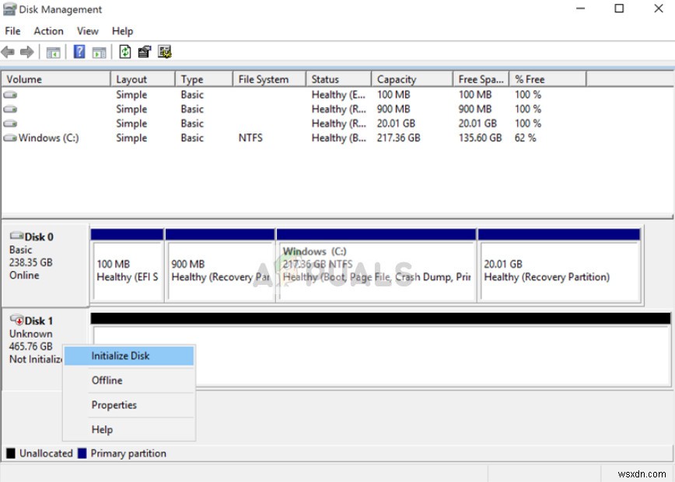Open the Help menu in menu bar

(122, 31)
